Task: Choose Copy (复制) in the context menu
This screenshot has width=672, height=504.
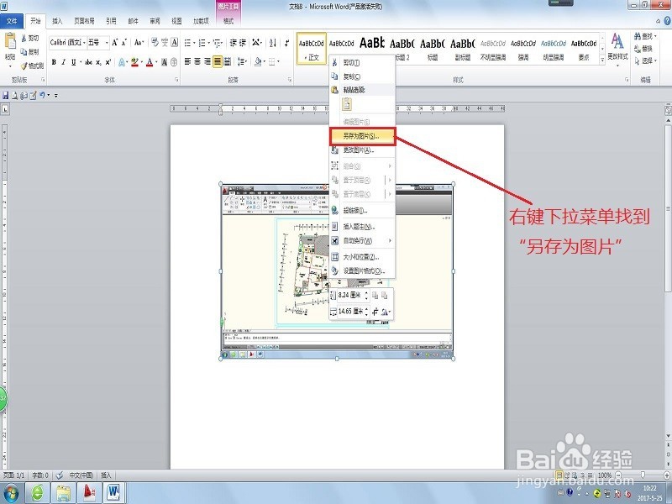Action: (x=362, y=76)
